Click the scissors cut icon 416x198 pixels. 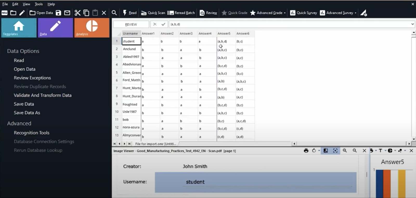point(77,13)
